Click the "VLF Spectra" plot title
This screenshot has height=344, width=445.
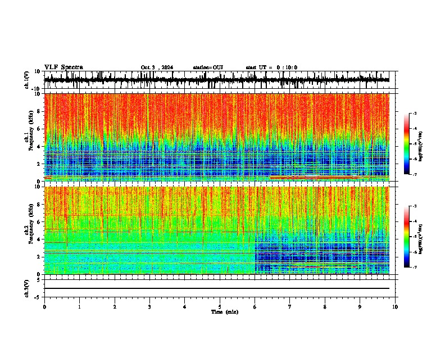[63, 67]
